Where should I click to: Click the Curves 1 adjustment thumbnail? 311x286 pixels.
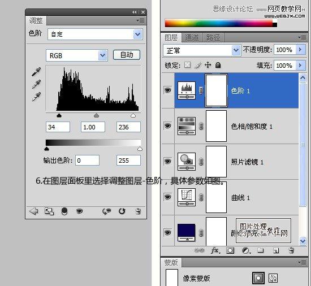(x=187, y=197)
